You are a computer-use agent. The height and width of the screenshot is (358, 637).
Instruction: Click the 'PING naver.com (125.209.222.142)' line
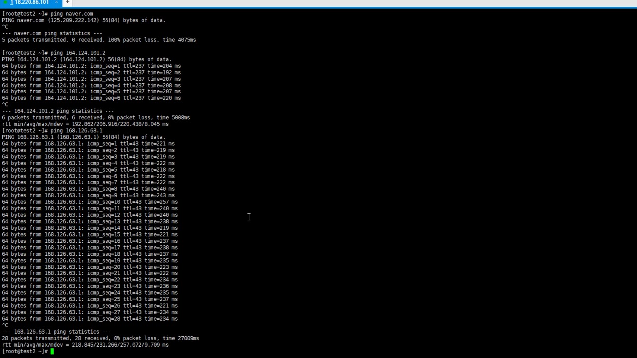(x=84, y=20)
